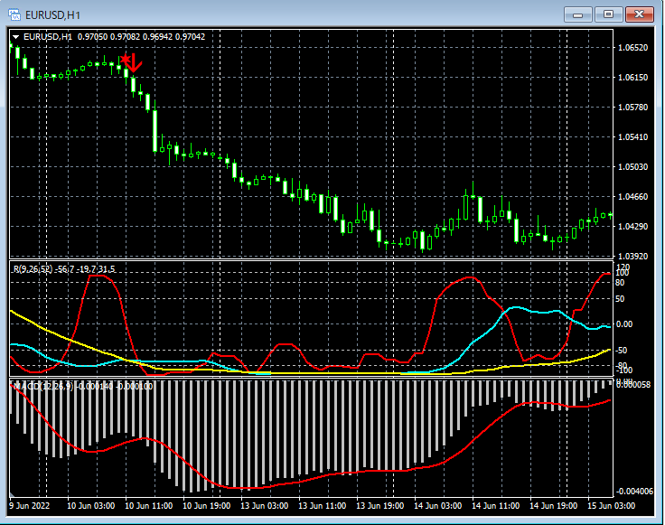Click the 14 Jun 03:00 time label
665x525 pixels.
[x=437, y=505]
